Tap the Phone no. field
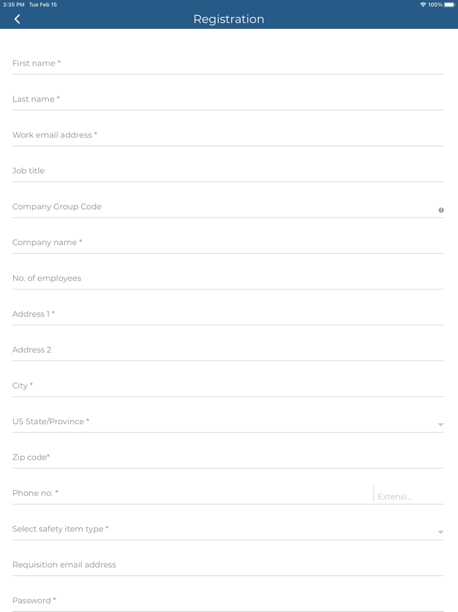The width and height of the screenshot is (458, 612). [x=190, y=493]
